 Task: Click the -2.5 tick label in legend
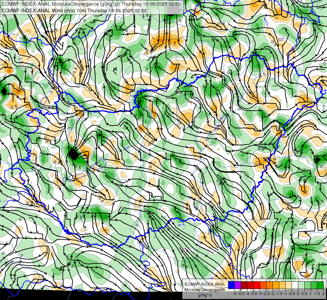point(266,294)
